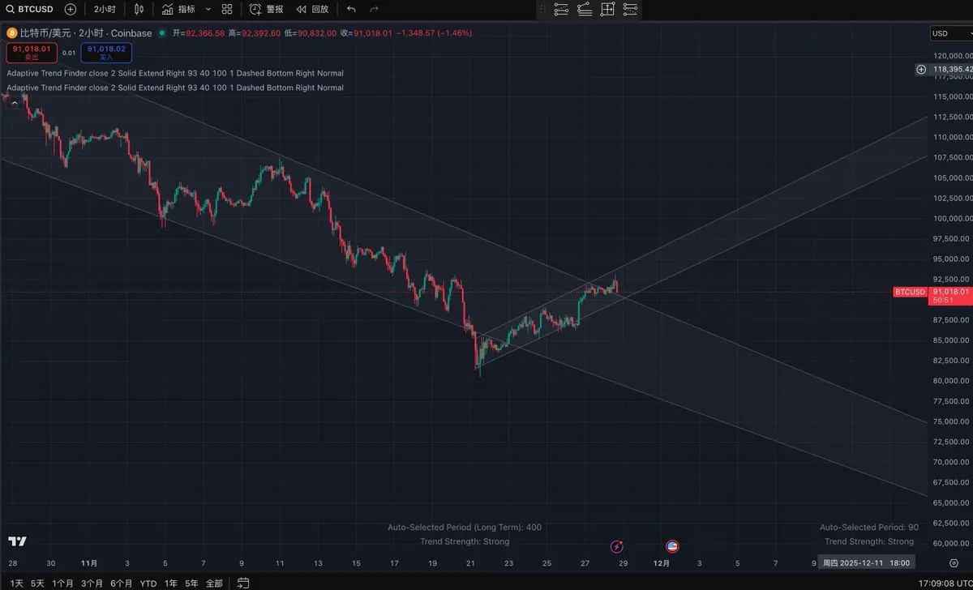Click the green market status dot
This screenshot has height=590, width=973.
(x=162, y=33)
